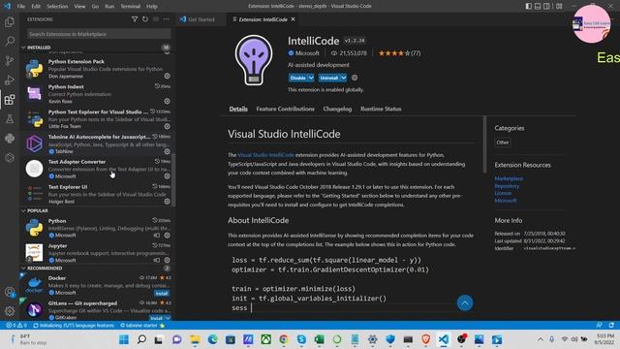Open the Terminal menu
620x349 pixels.
click(x=131, y=7)
